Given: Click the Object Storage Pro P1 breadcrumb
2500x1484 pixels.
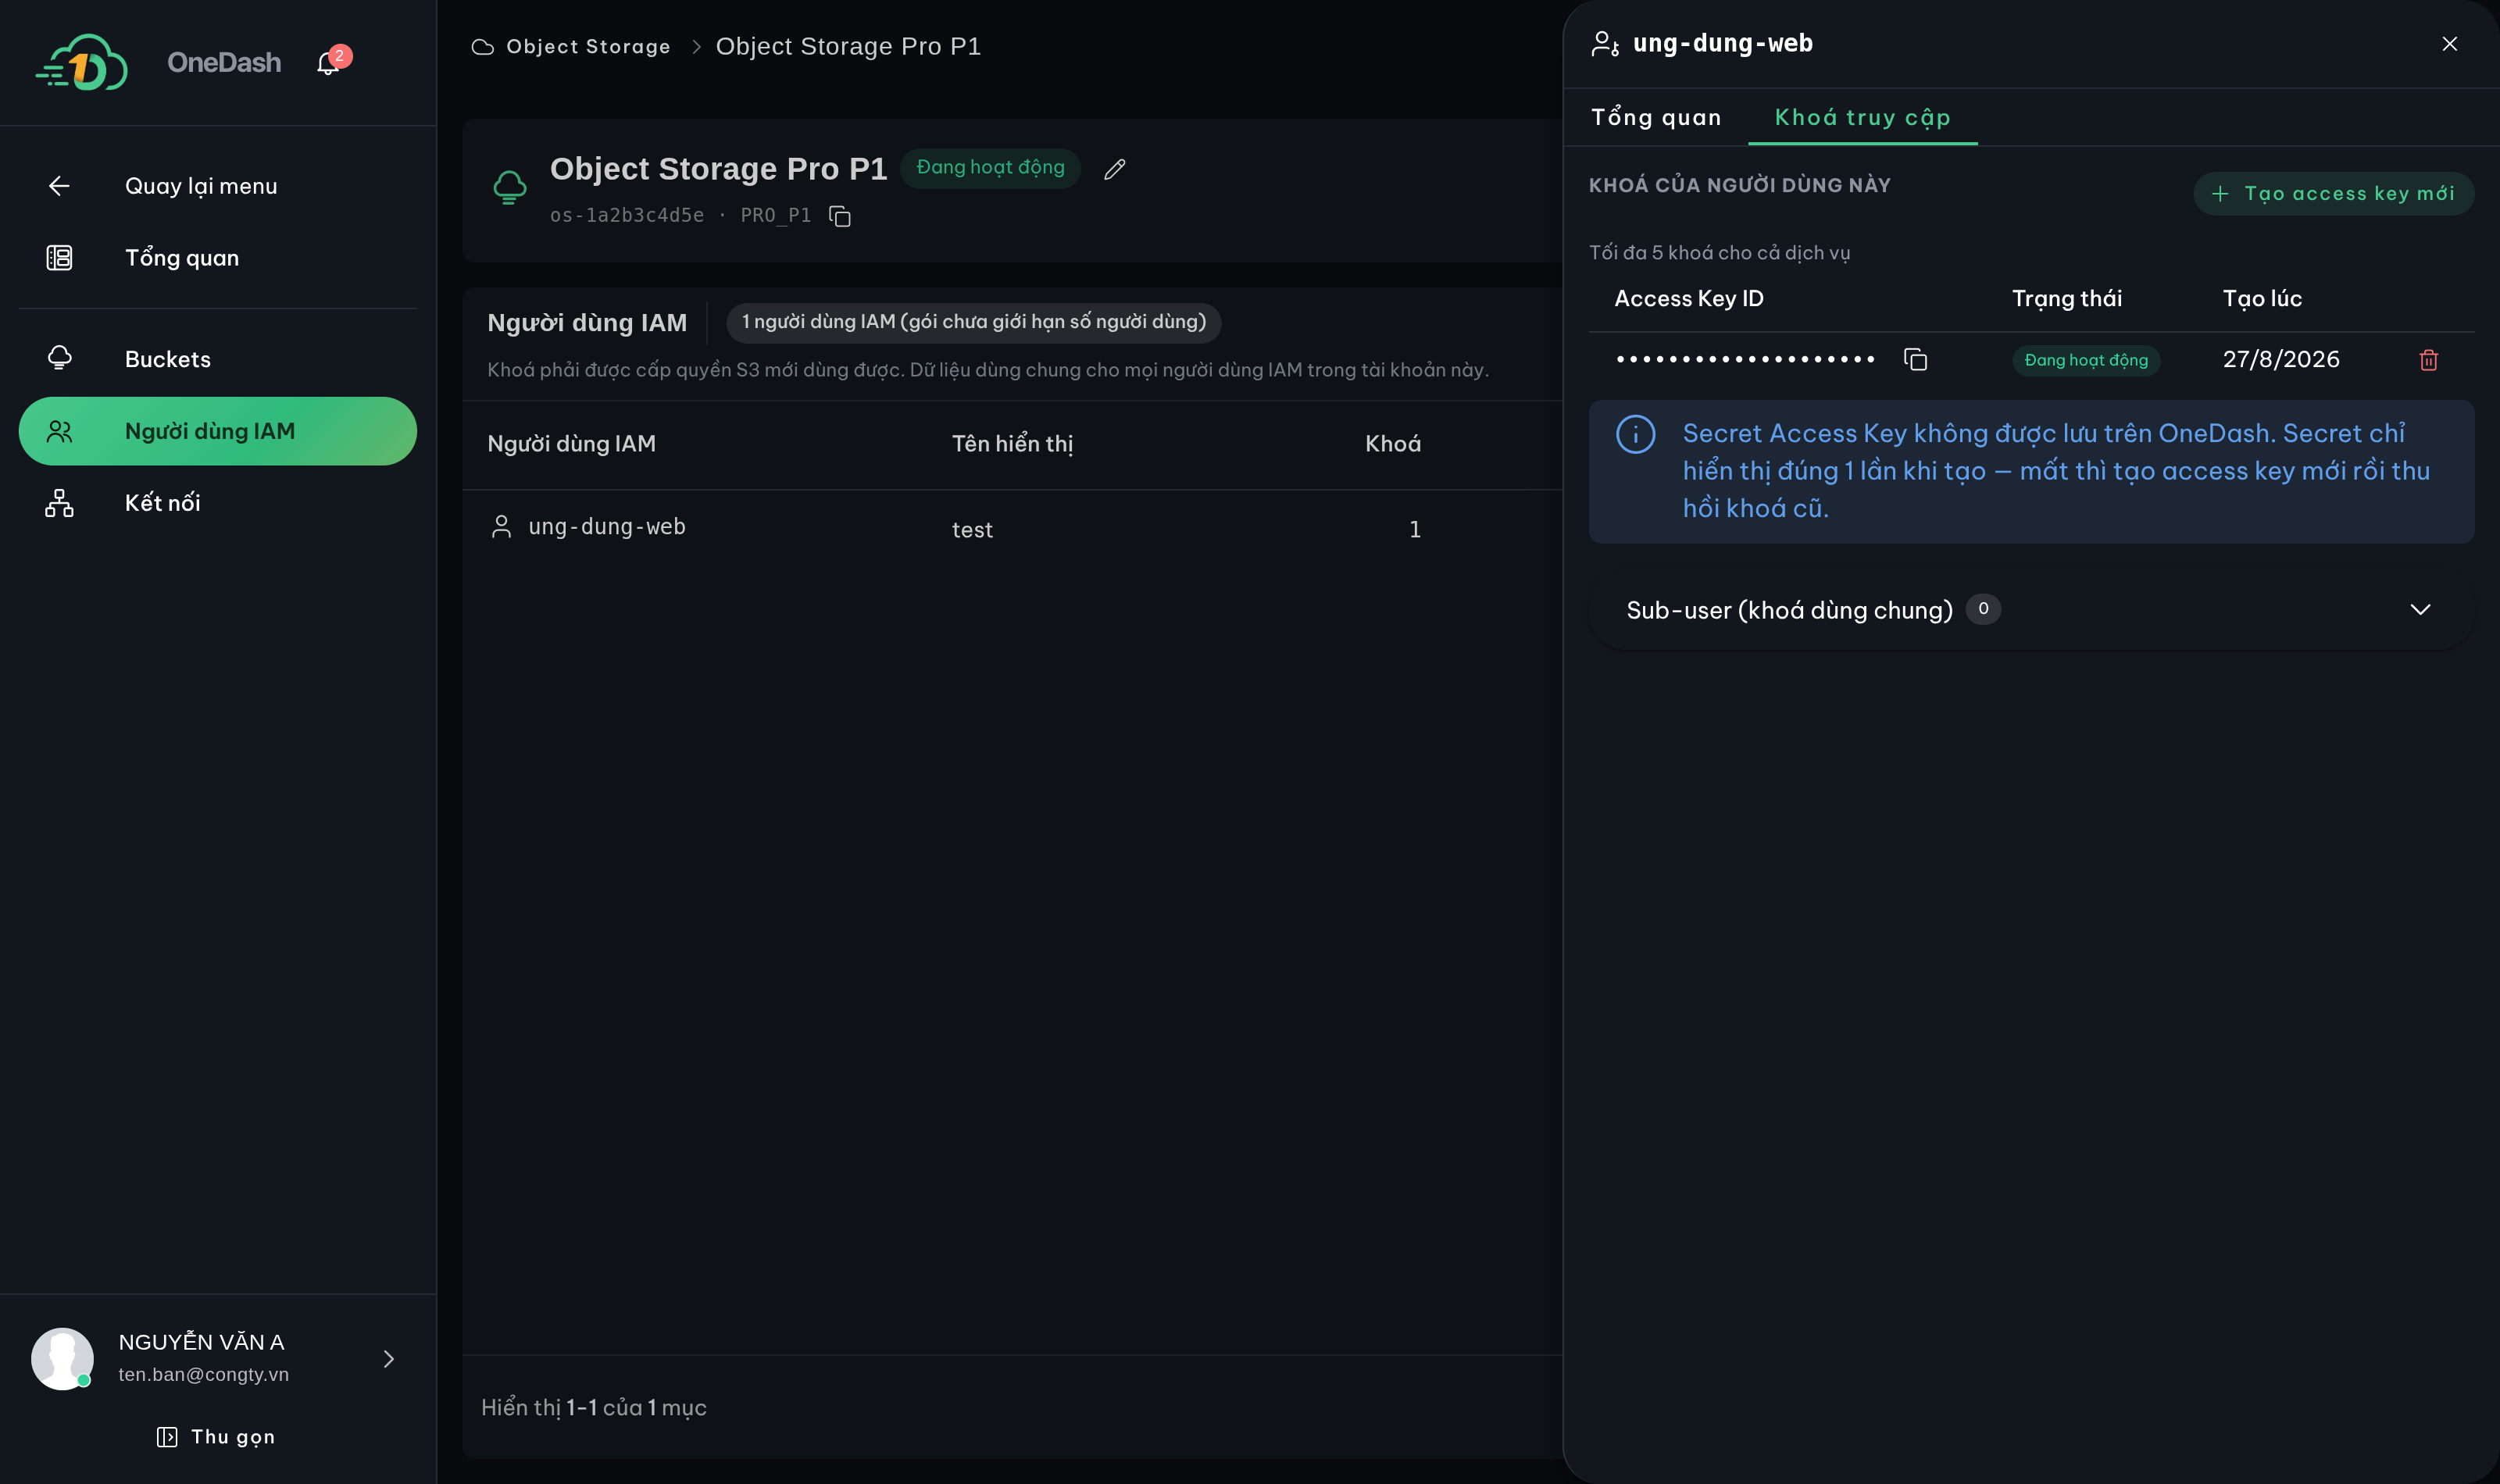Looking at the screenshot, I should coord(848,47).
